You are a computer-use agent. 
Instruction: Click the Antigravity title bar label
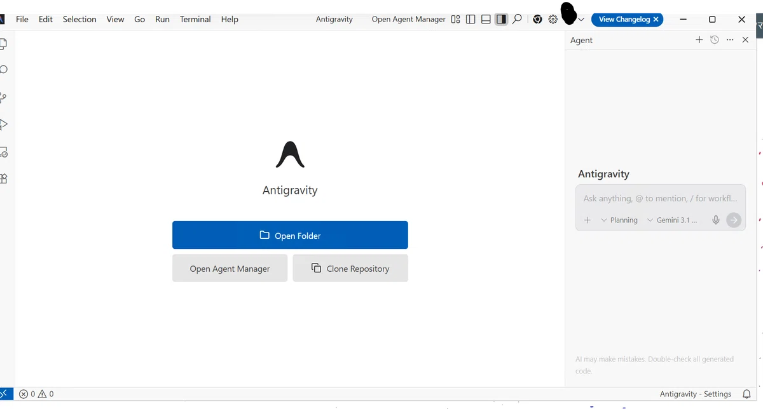click(334, 19)
